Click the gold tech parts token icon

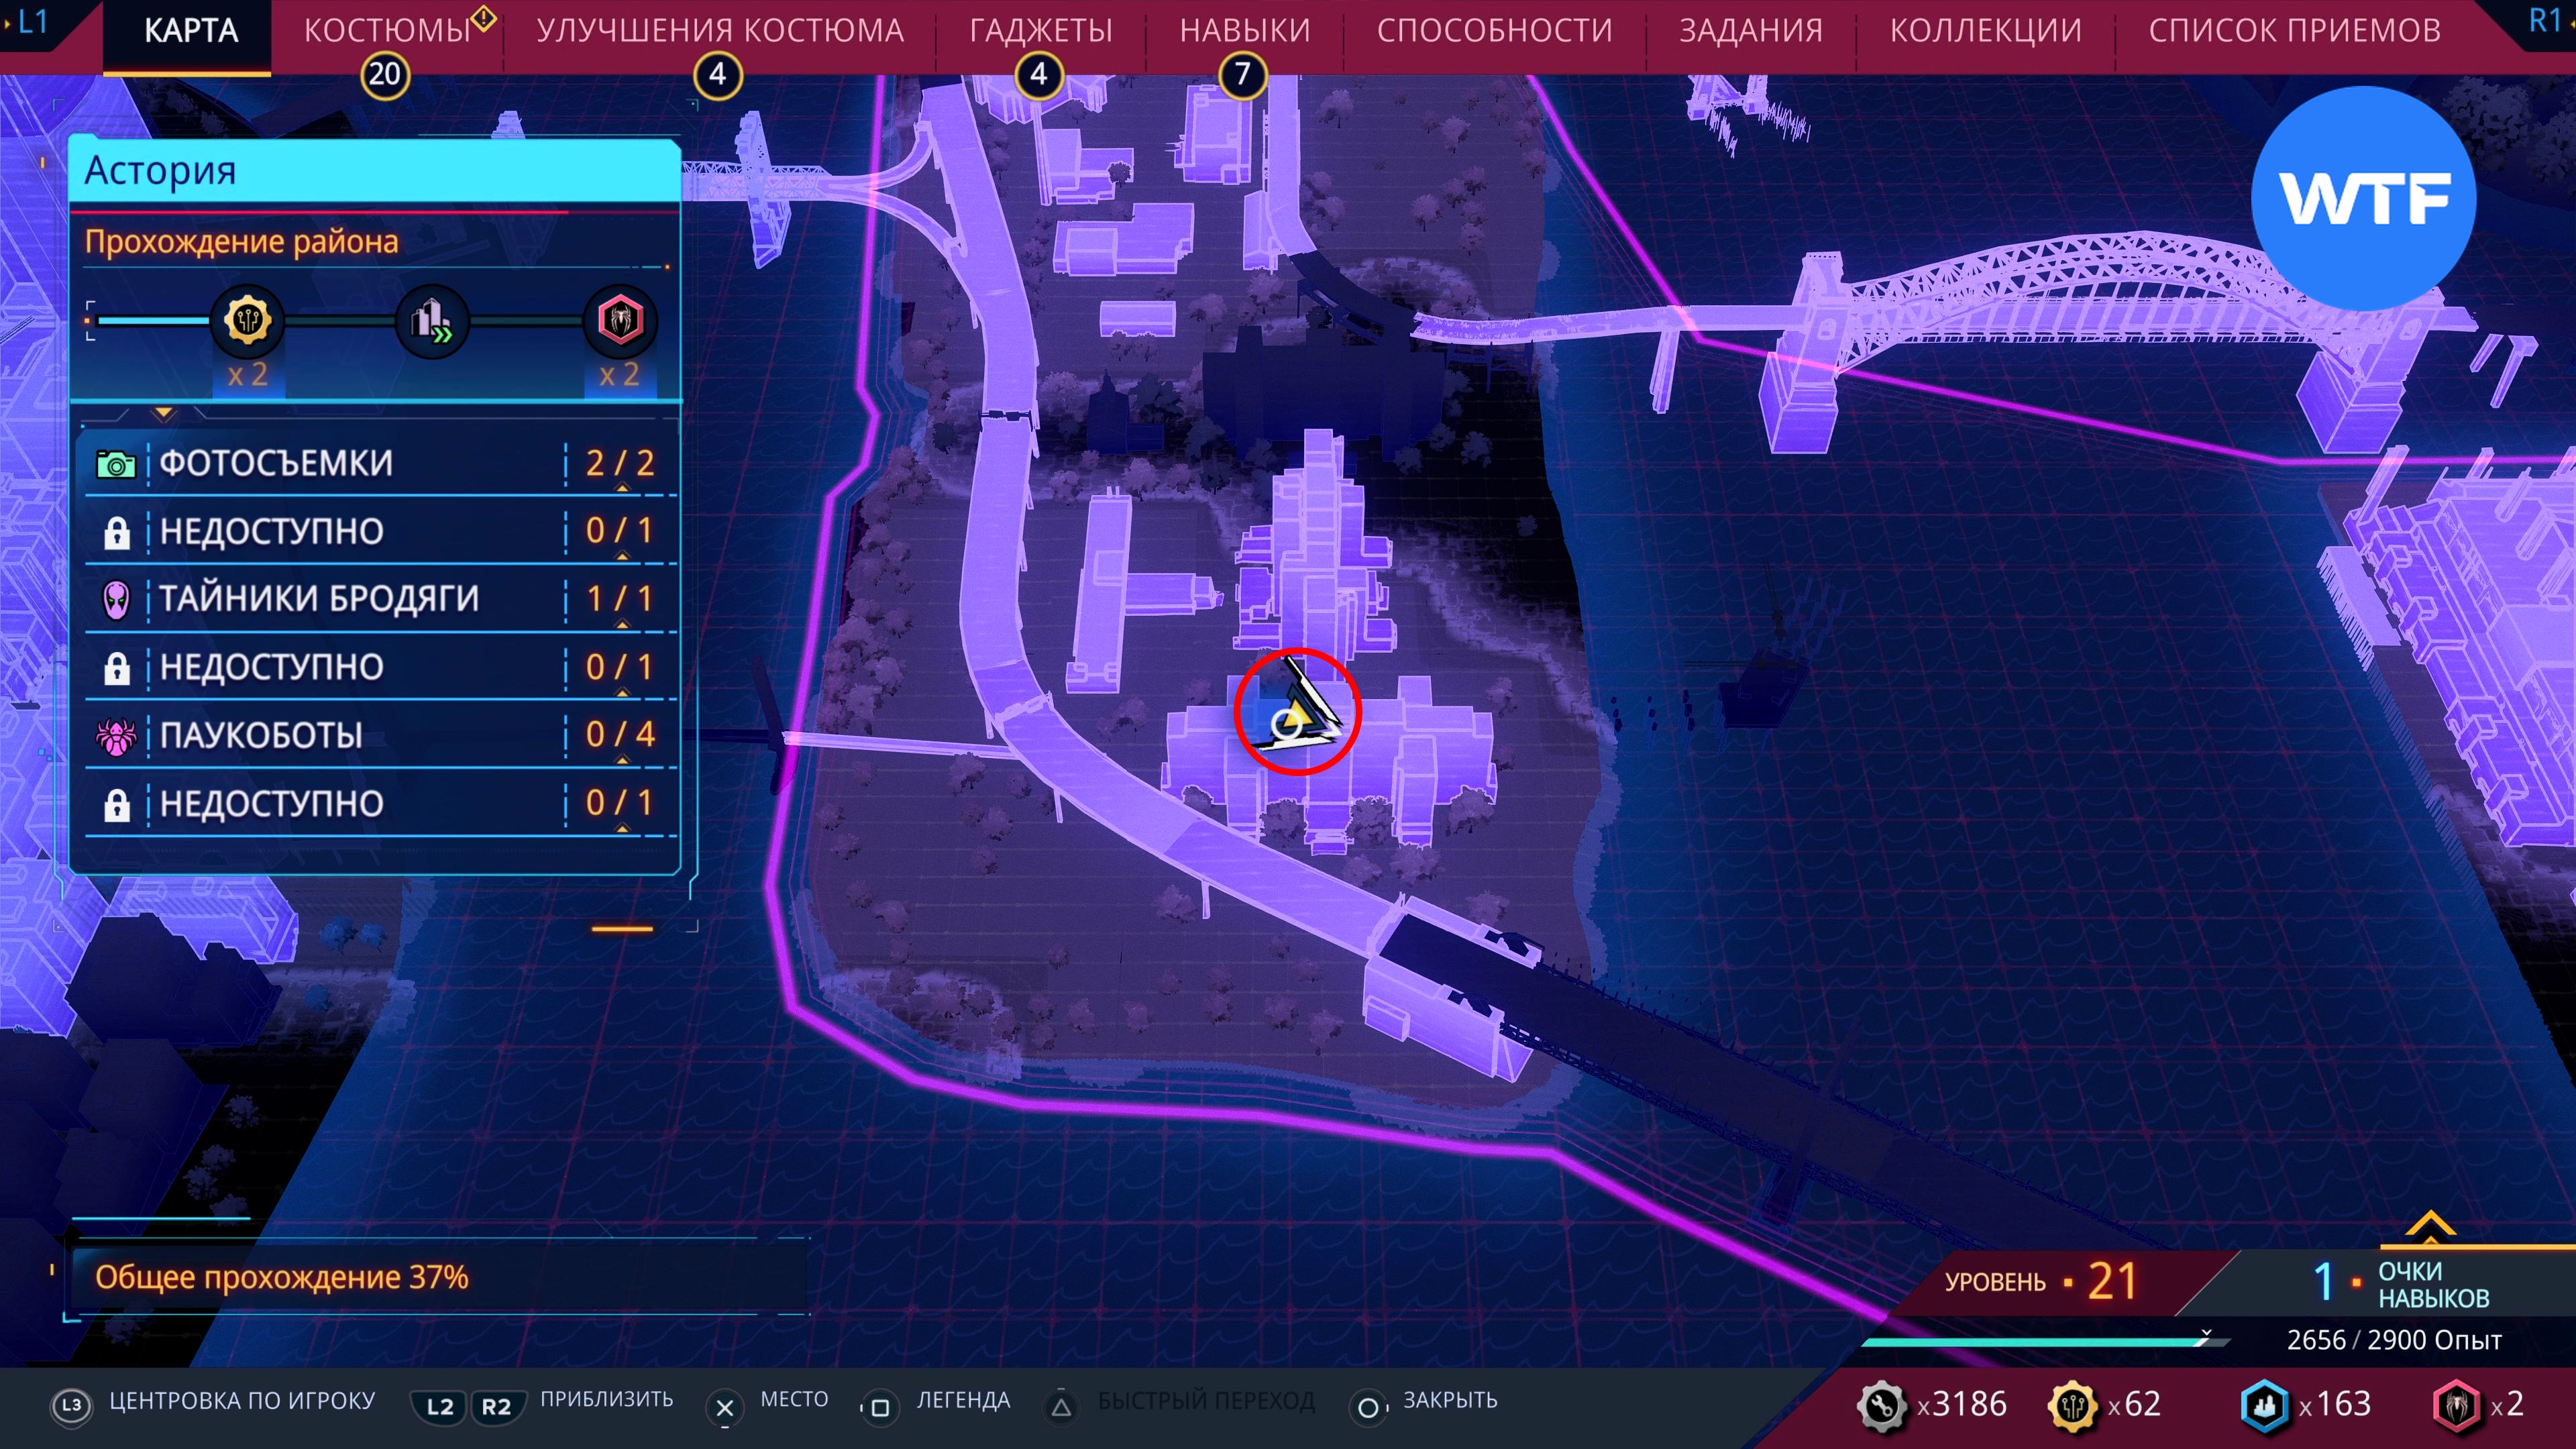point(247,321)
